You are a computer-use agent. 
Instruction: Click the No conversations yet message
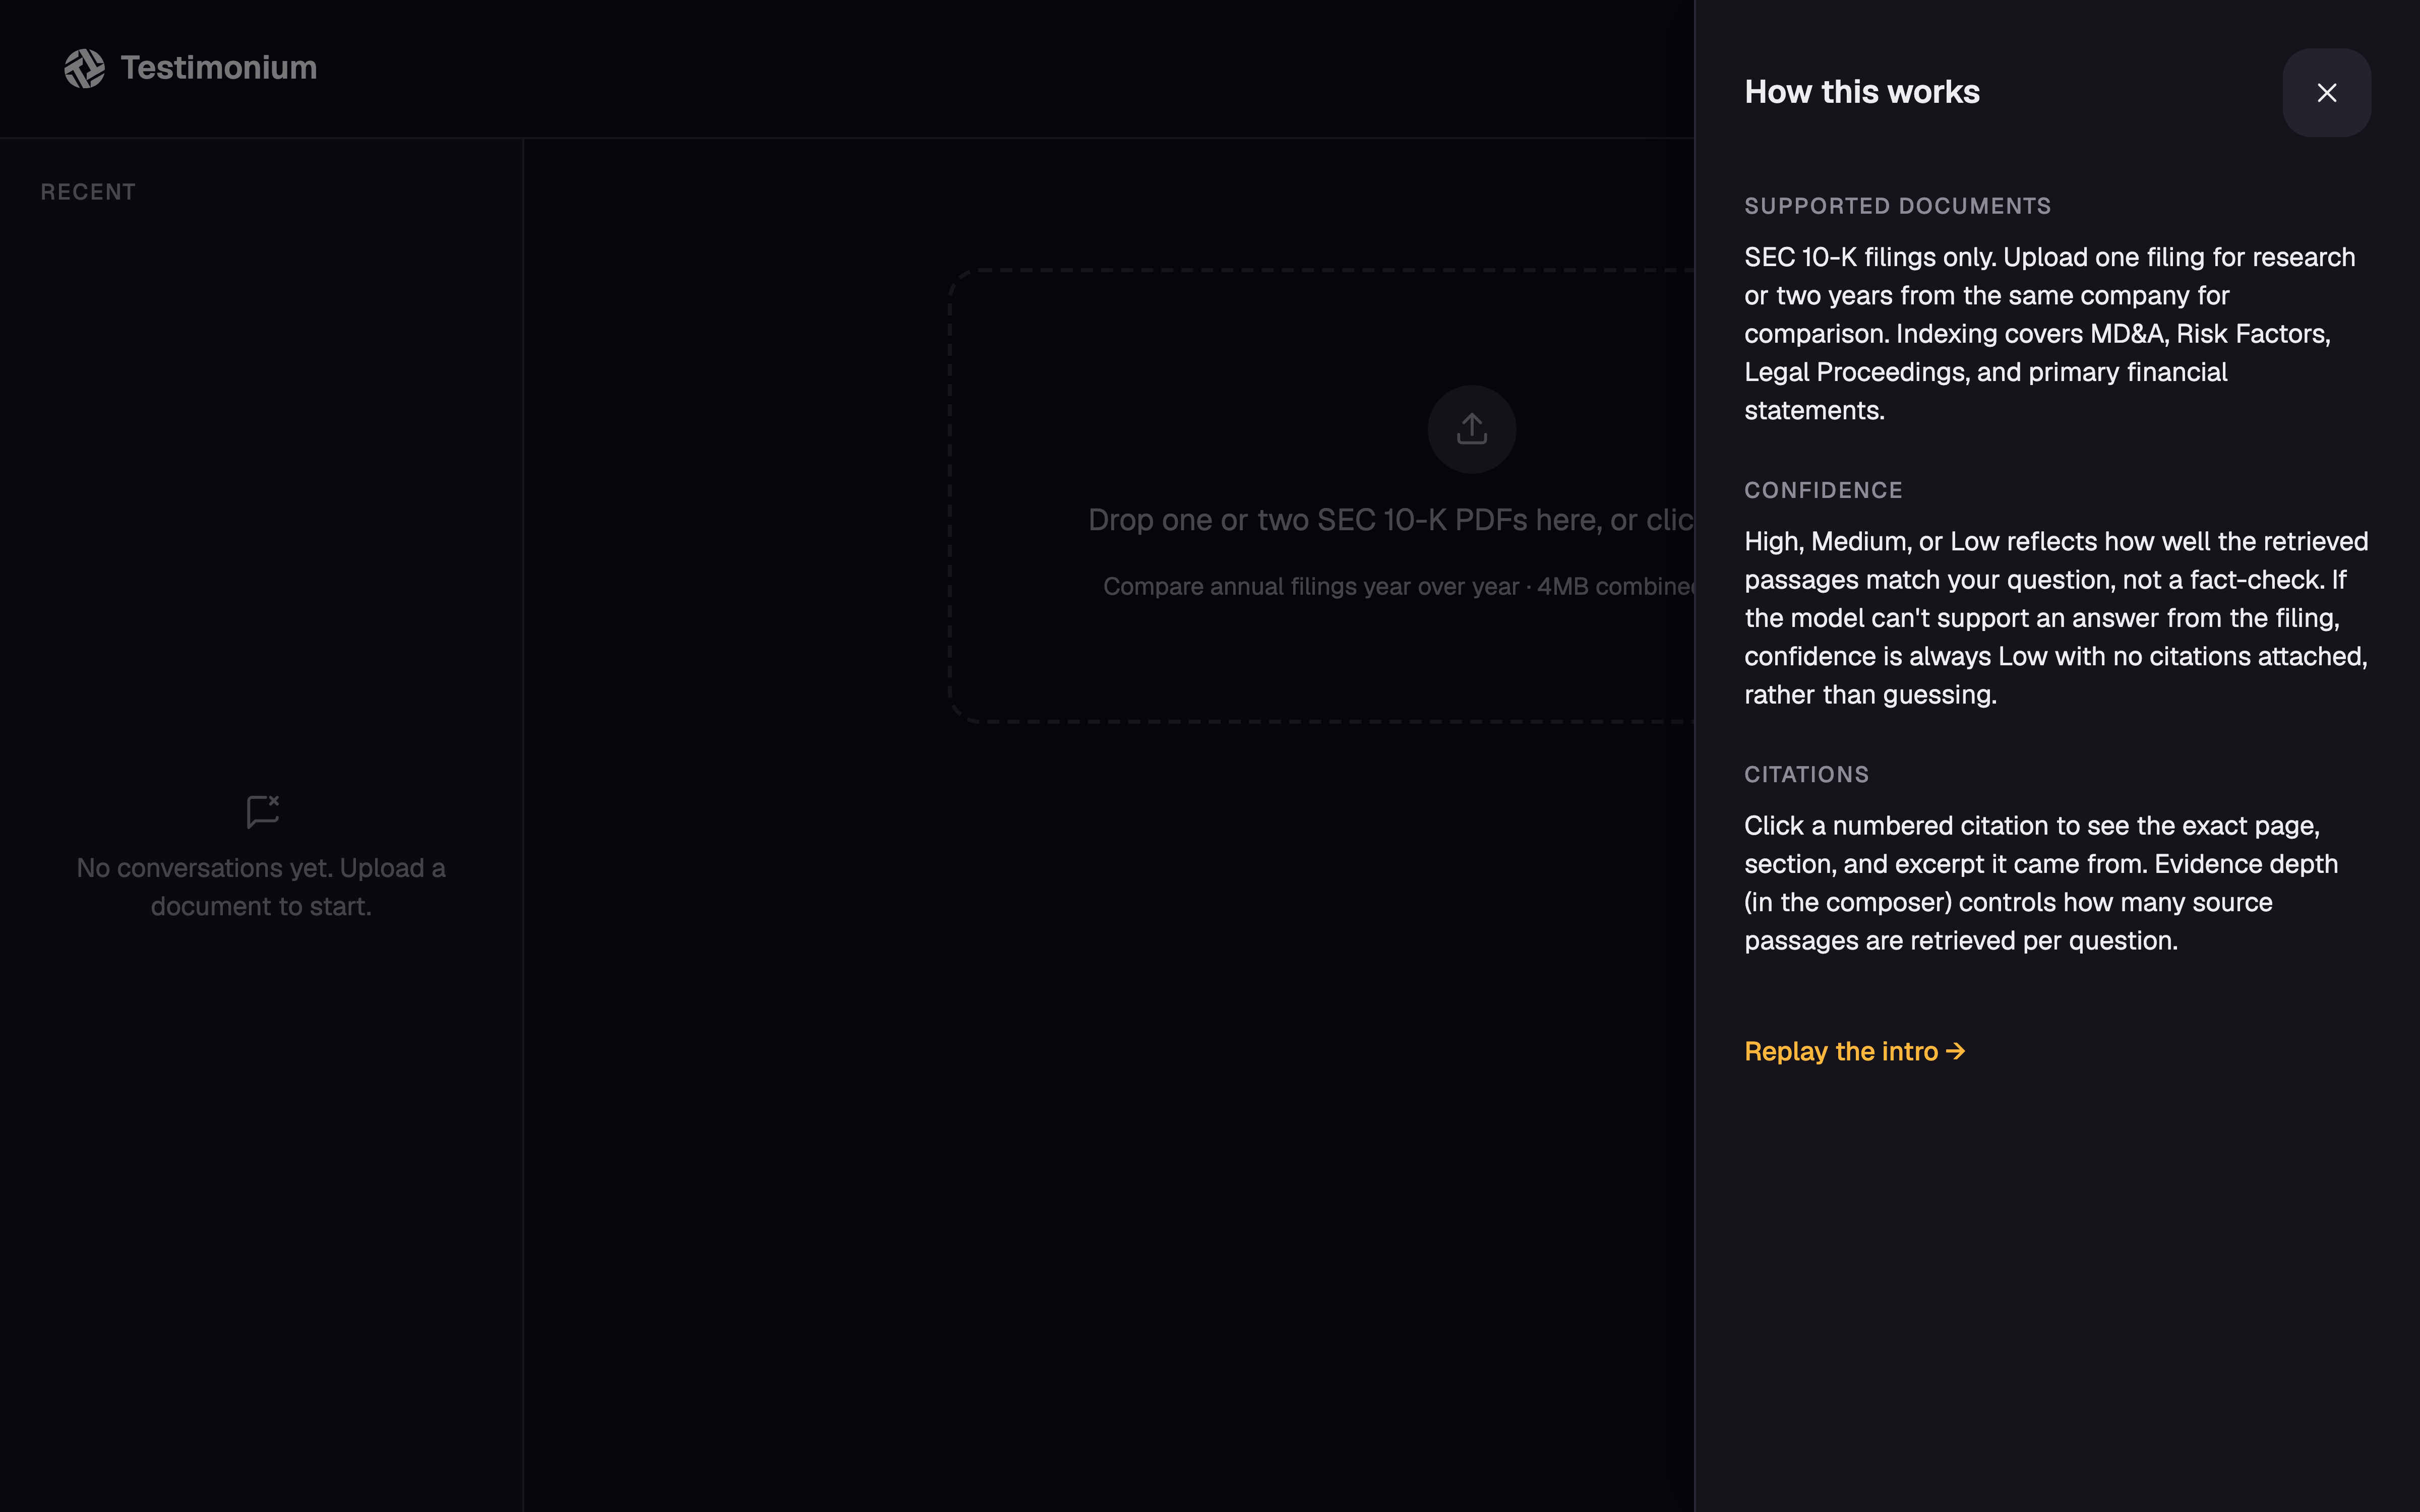coord(261,887)
